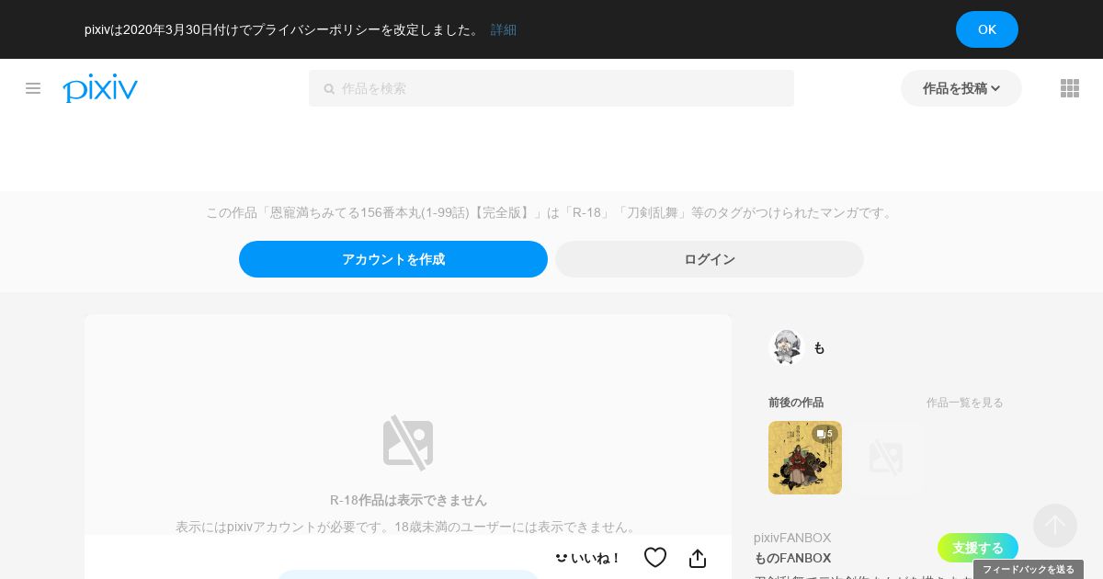Click the share icon
This screenshot has height=579, width=1103.
click(698, 558)
